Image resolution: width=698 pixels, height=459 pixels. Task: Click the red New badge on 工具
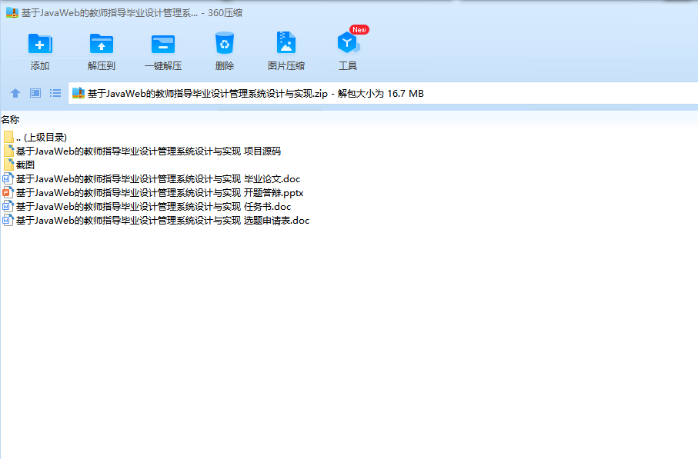(359, 30)
